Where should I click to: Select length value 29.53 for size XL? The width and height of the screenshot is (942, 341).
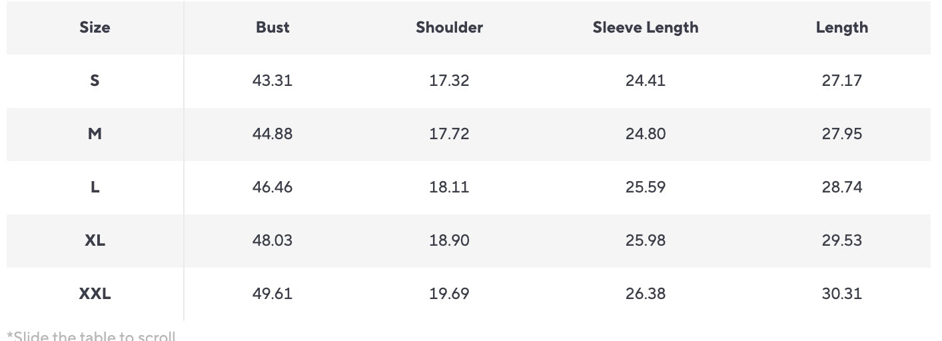coord(841,240)
